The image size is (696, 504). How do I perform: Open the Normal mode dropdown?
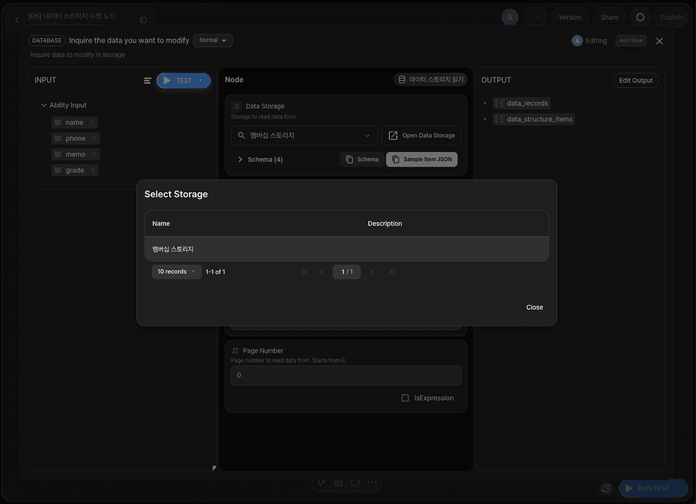click(213, 41)
